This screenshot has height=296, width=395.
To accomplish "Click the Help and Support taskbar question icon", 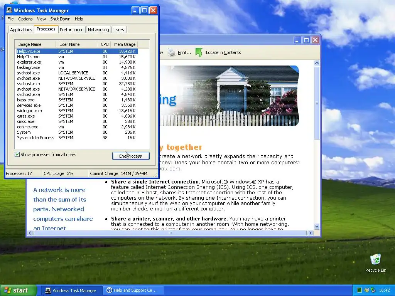I will (x=109, y=290).
